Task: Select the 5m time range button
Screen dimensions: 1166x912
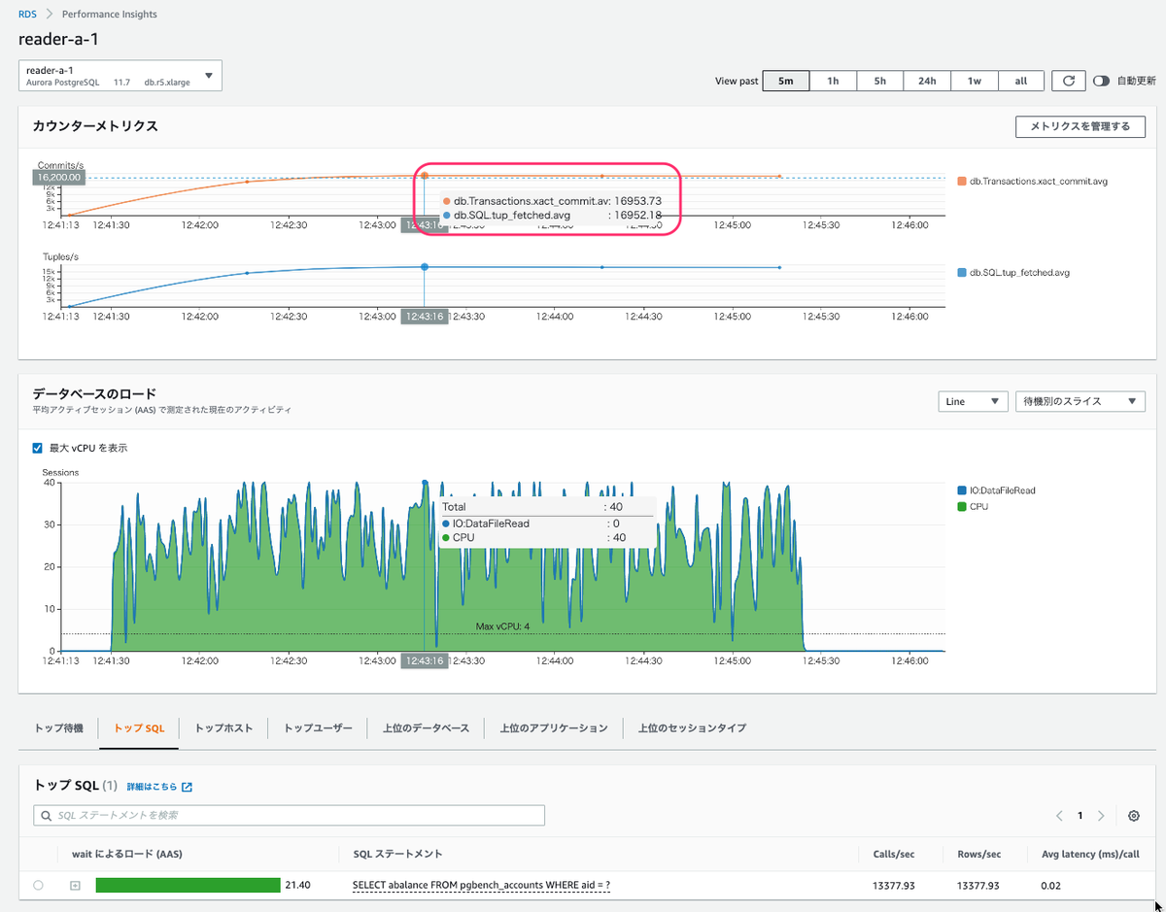Action: (786, 81)
